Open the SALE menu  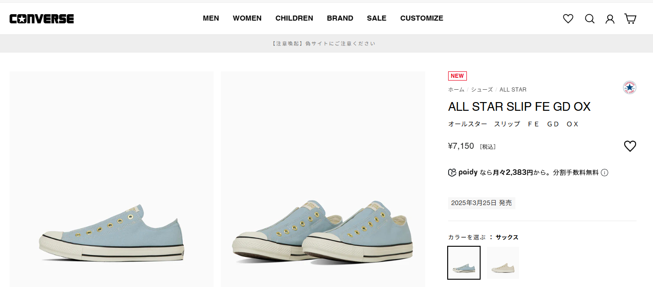click(x=376, y=18)
